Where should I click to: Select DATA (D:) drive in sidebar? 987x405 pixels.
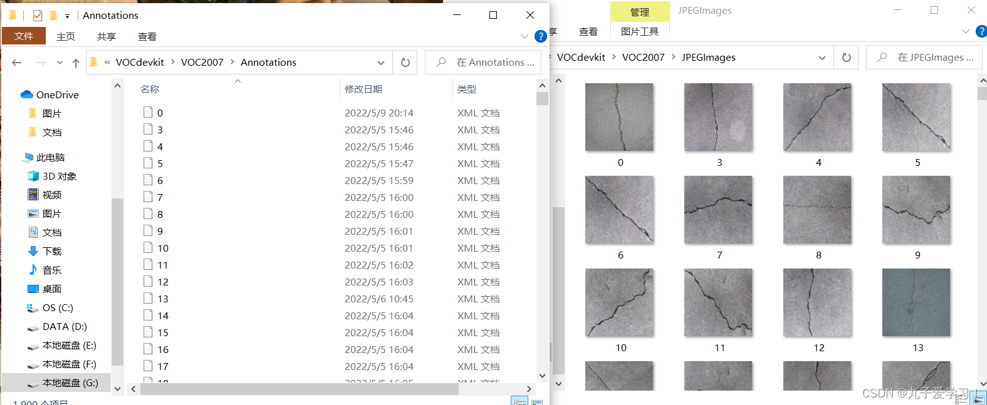point(57,327)
